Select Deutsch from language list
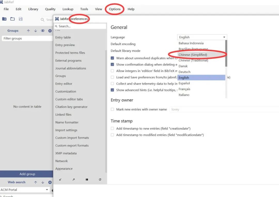Image resolution: width=279 pixels, height=197 pixels. [201, 72]
